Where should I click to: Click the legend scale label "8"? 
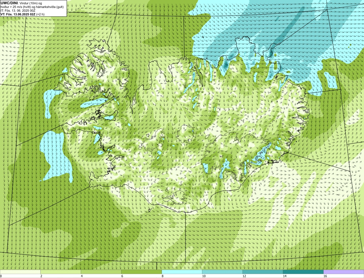tap(163, 276)
